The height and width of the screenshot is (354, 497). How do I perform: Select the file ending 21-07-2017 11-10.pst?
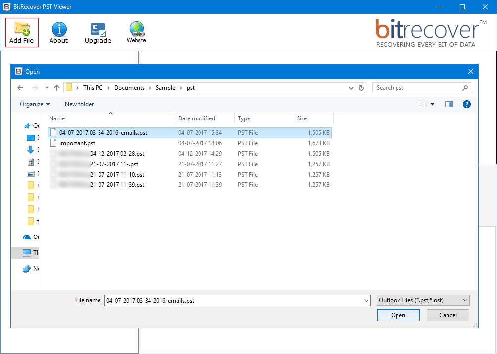point(190,175)
